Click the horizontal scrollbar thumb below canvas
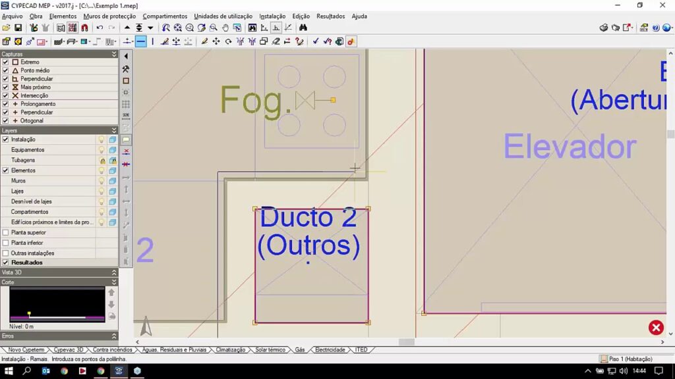Image resolution: width=675 pixels, height=379 pixels. (x=406, y=342)
